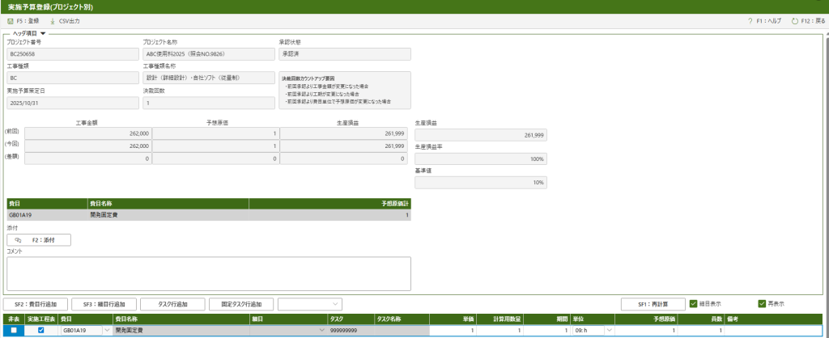Click プロジェクト名称 field ABC使用料2025
The image size is (829, 338).
click(x=209, y=53)
